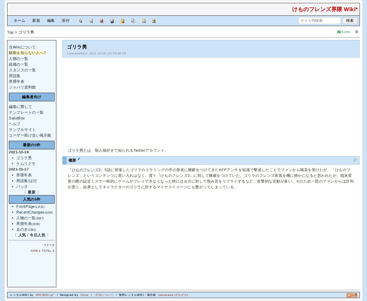The width and height of the screenshot is (367, 301).
Task: Open スタンスの一覧 sidebar link
Action: pos(22,70)
